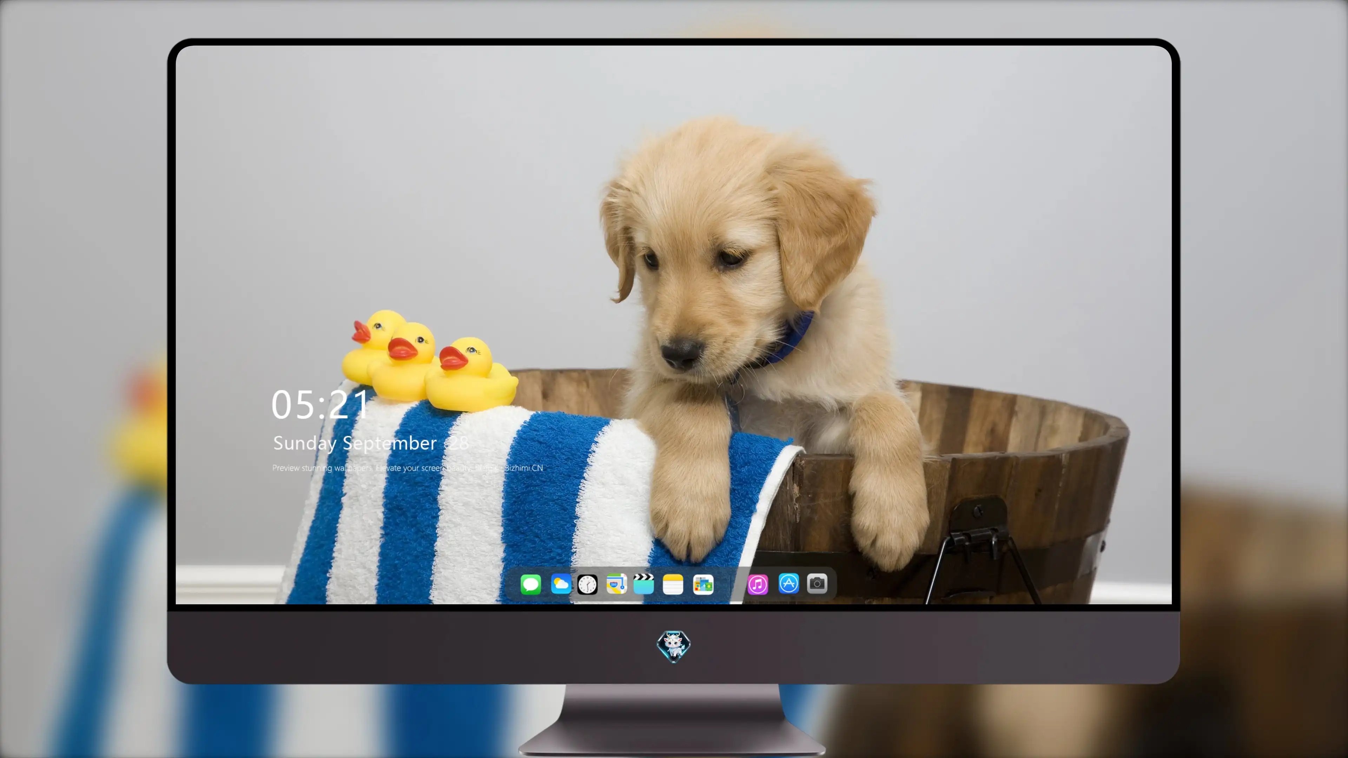Launch the clapperboard Videos app
This screenshot has height=758, width=1348.
tap(644, 584)
